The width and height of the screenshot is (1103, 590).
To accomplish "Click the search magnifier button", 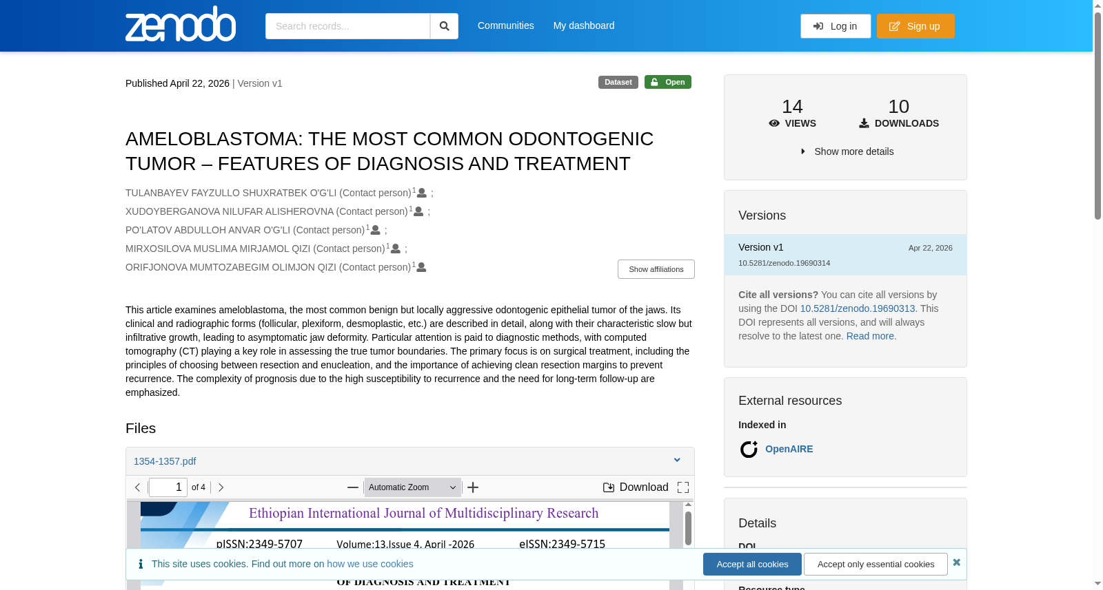I will click(444, 26).
